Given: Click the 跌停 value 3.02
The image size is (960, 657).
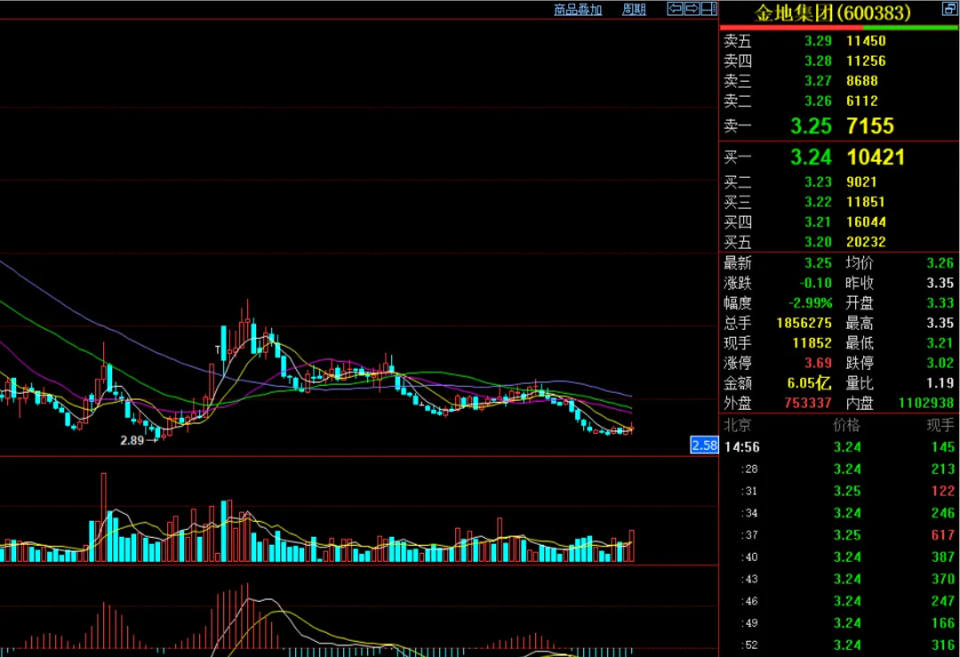Looking at the screenshot, I should click(x=940, y=364).
